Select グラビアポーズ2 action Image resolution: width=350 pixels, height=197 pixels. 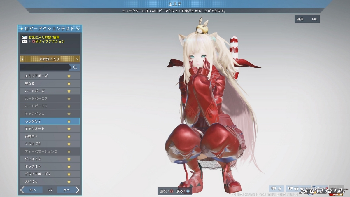click(x=50, y=174)
